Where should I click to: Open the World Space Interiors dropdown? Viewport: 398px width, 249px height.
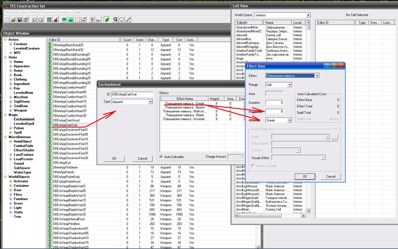[x=308, y=15]
